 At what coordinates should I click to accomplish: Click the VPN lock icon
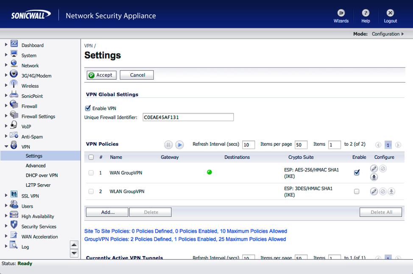tap(14, 145)
